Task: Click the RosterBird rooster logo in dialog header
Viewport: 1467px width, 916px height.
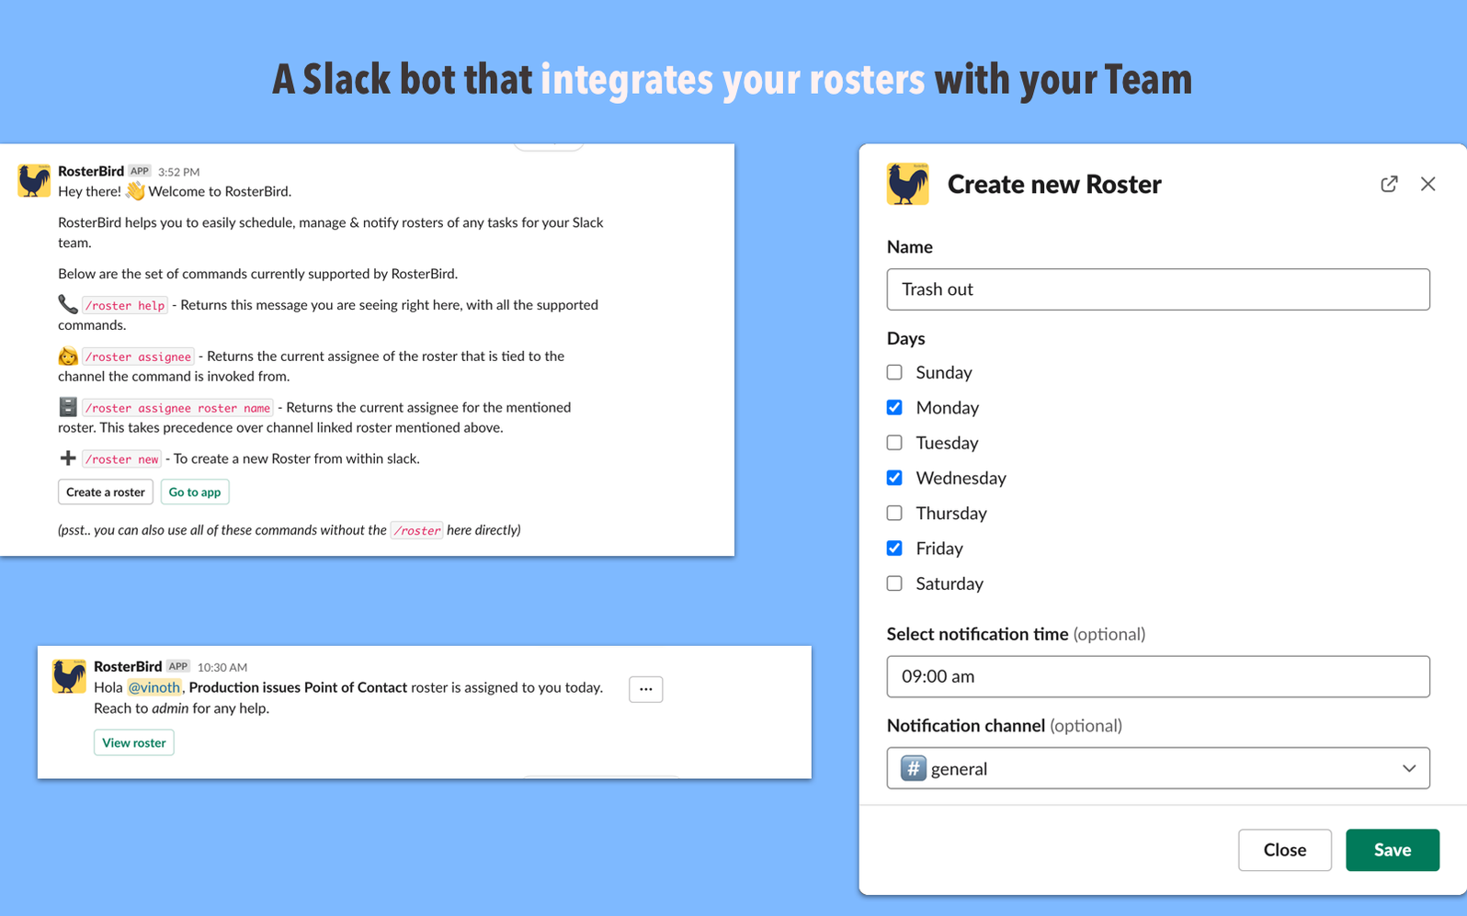Action: 907,184
